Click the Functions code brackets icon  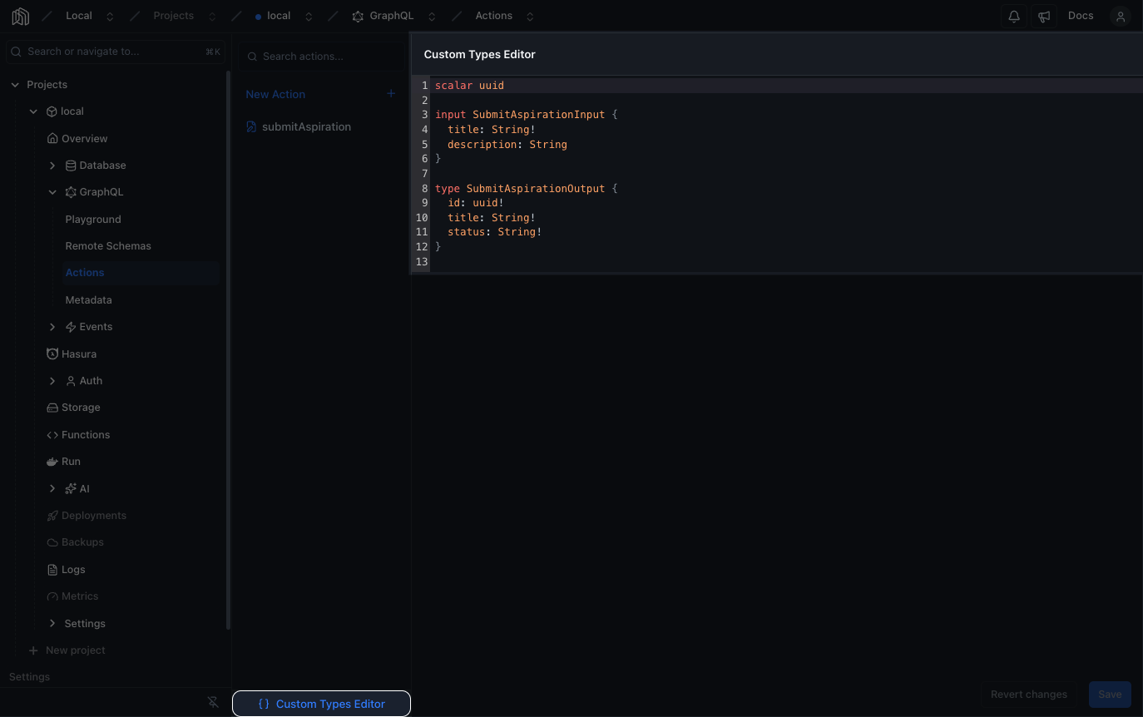tap(52, 435)
